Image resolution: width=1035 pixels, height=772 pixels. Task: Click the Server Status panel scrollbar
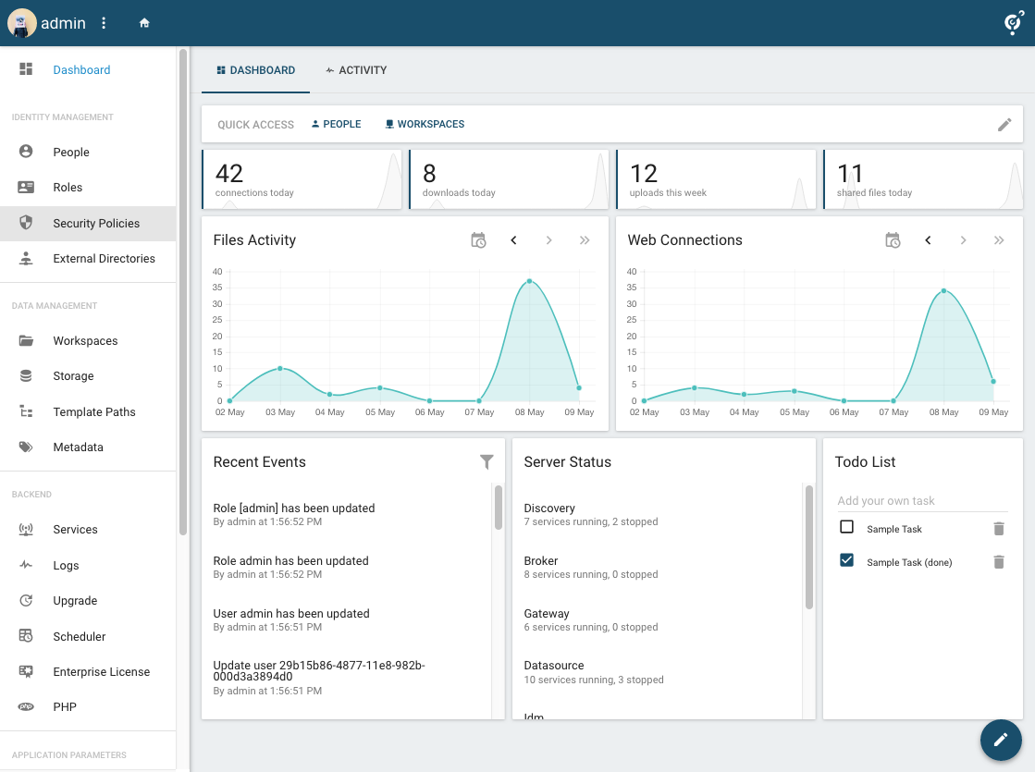pos(809,547)
